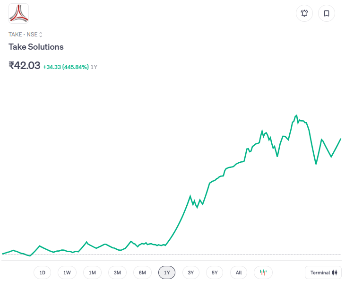Viewport: 354px width, 281px height.
Task: Show All-time price history
Action: click(239, 272)
